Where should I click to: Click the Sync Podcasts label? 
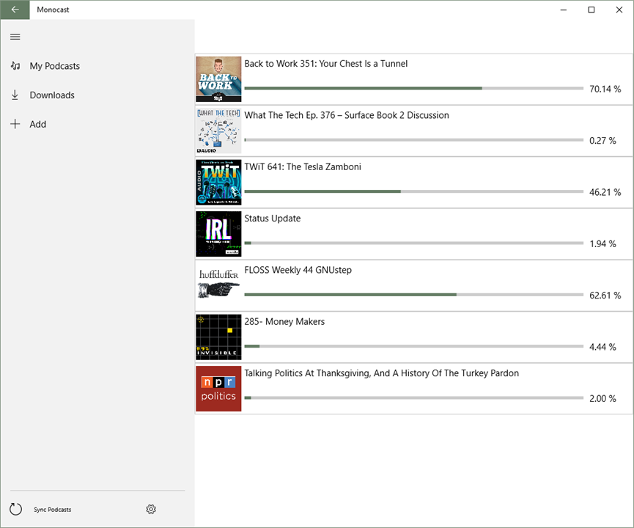[x=53, y=510]
